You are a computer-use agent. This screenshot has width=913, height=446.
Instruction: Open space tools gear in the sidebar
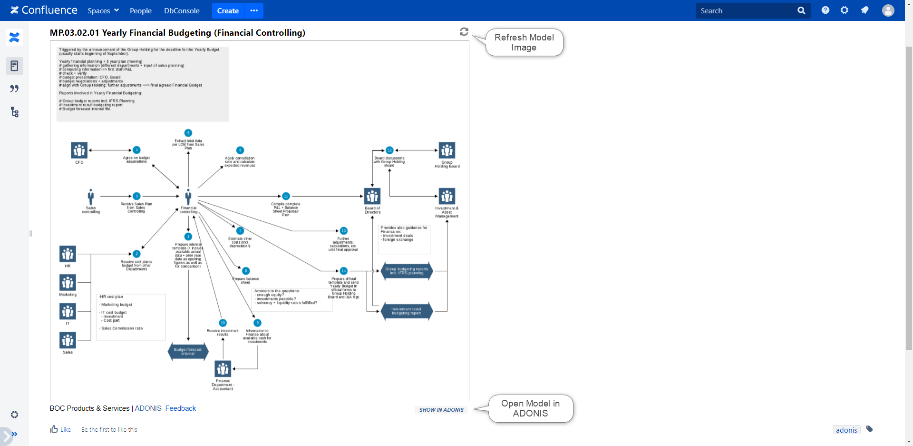coord(14,415)
